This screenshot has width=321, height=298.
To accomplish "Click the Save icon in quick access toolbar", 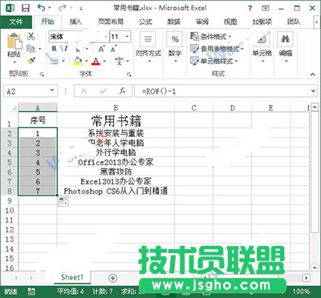I will coord(26,8).
